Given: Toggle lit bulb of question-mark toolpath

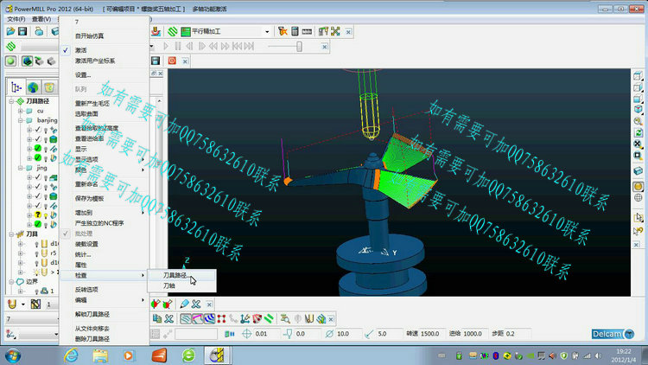Looking at the screenshot, I should click(46, 215).
